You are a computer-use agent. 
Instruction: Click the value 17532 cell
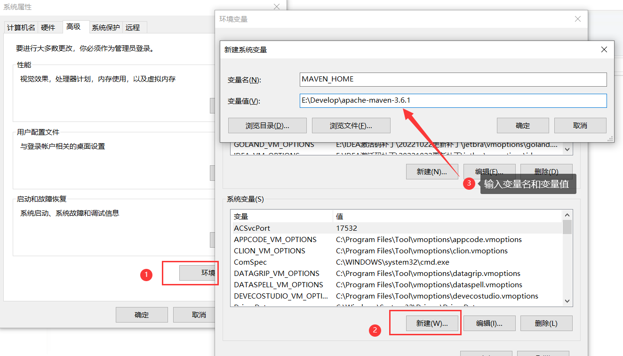coord(346,228)
